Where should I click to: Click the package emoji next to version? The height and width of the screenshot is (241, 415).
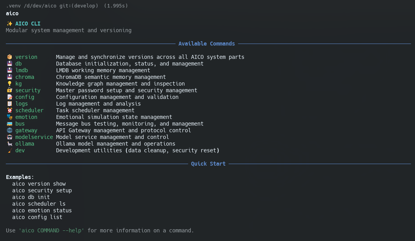coord(9,57)
